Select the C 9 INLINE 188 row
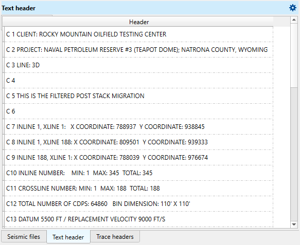Image resolution: width=300 pixels, height=245 pixels. pos(138,158)
